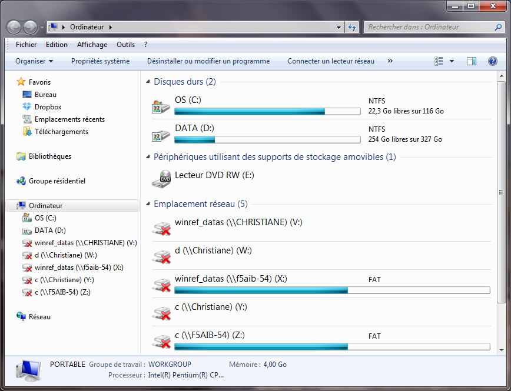Open the Edition menu
The height and width of the screenshot is (391, 511).
pos(57,45)
